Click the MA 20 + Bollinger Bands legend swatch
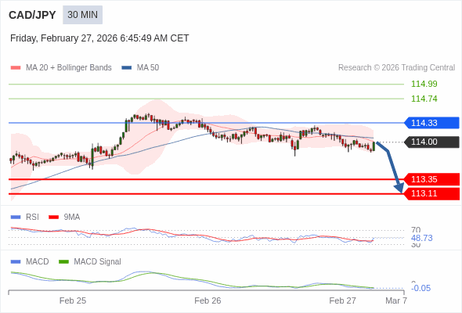The width and height of the screenshot is (462, 313). (x=16, y=68)
